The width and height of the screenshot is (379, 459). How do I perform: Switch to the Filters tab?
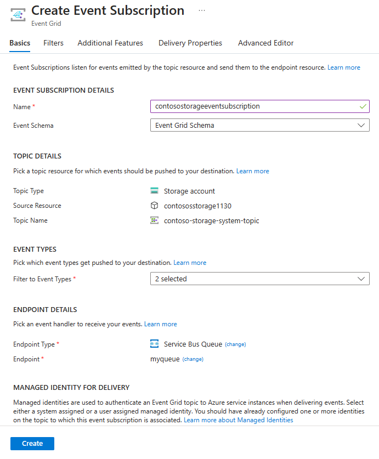point(53,43)
